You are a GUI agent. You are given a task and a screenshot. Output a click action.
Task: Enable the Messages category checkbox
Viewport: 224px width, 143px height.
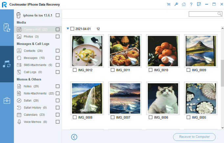[57, 58]
